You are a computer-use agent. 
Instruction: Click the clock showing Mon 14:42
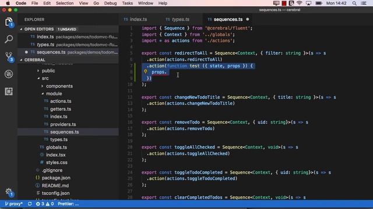point(336,3)
